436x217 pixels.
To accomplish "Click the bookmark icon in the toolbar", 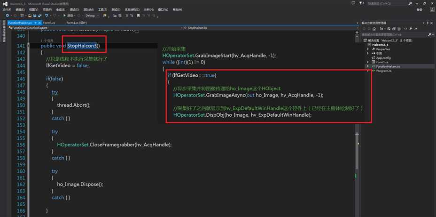I will tap(138, 16).
